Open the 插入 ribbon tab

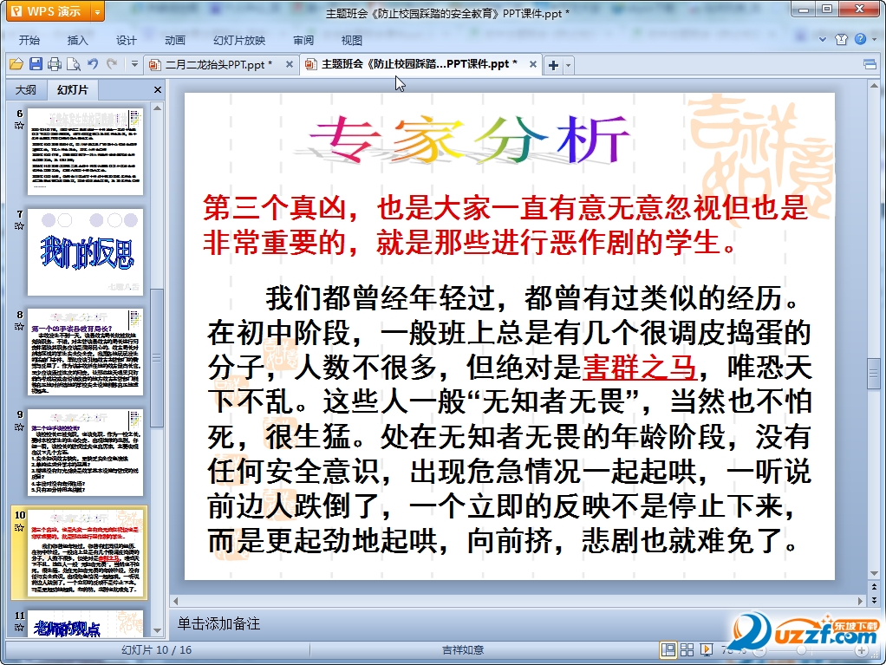coord(77,40)
